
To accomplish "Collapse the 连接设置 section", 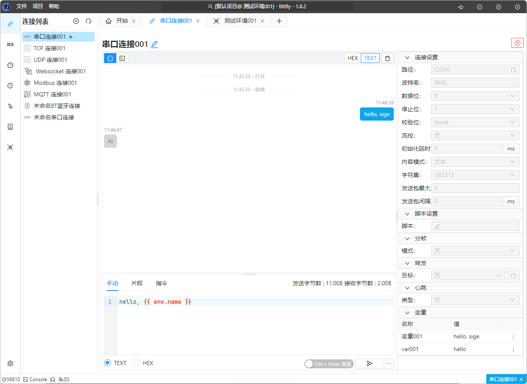I will (x=407, y=57).
